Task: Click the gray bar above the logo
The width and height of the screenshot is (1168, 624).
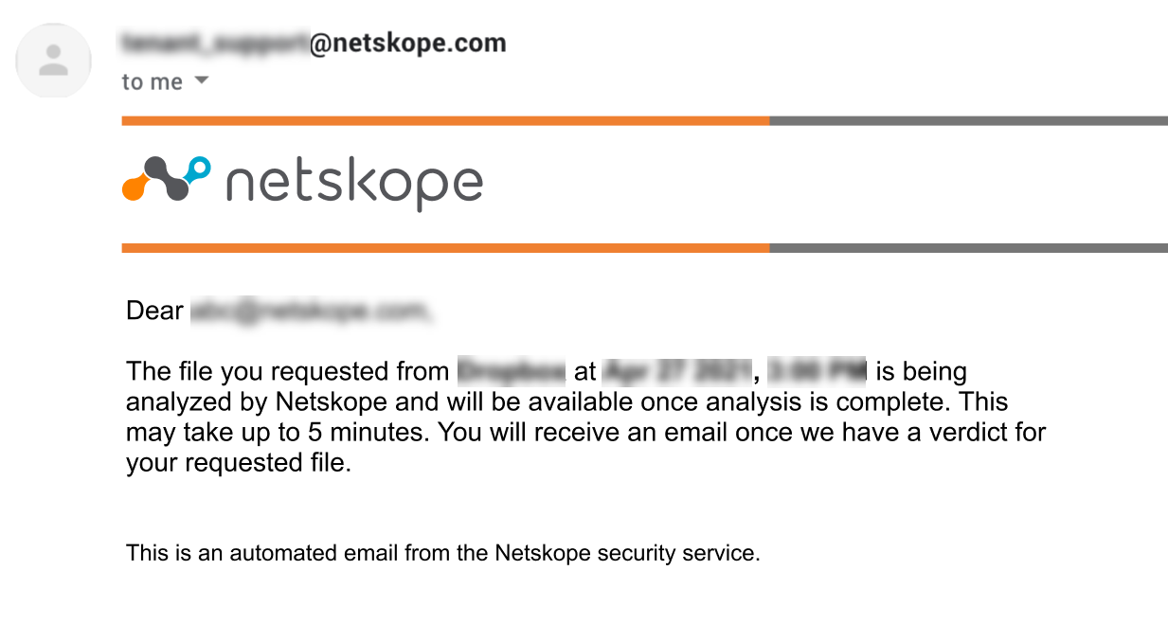Action: (968, 120)
